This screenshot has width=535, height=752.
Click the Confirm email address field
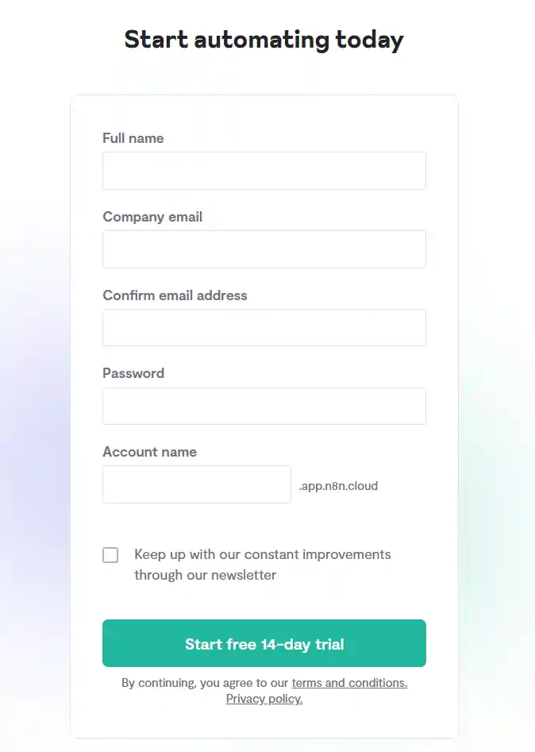tap(264, 327)
